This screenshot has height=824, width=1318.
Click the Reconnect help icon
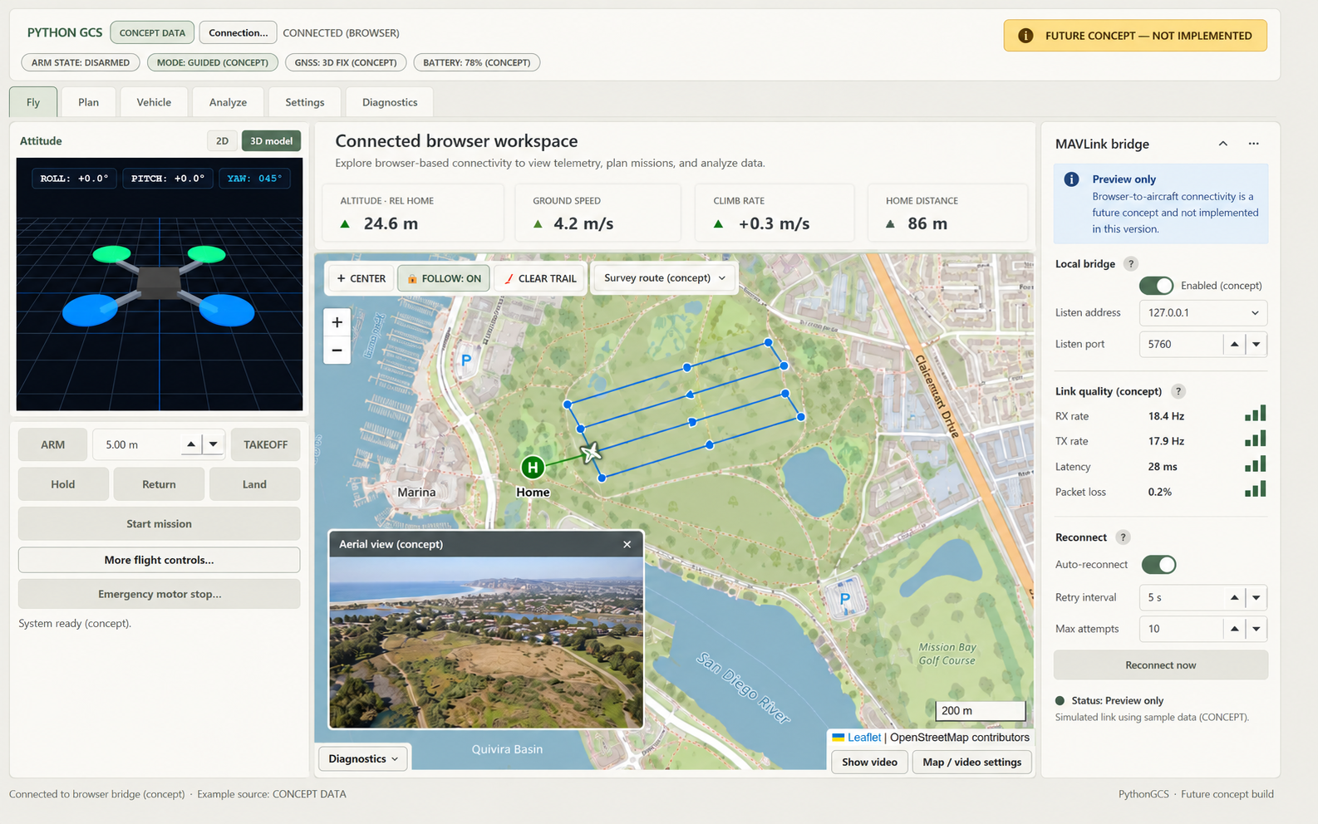point(1123,537)
